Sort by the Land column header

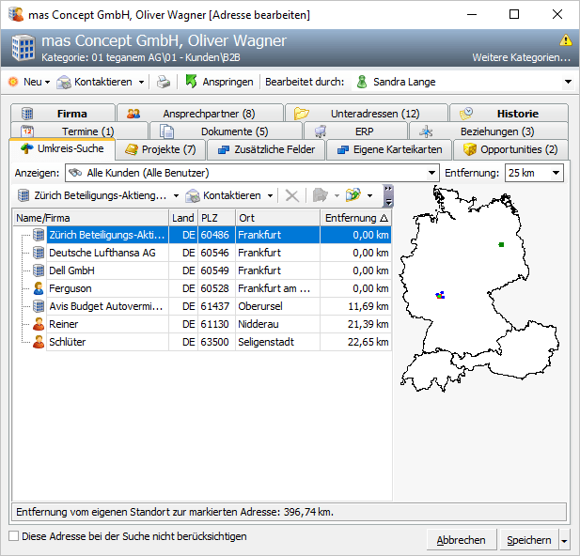(183, 218)
